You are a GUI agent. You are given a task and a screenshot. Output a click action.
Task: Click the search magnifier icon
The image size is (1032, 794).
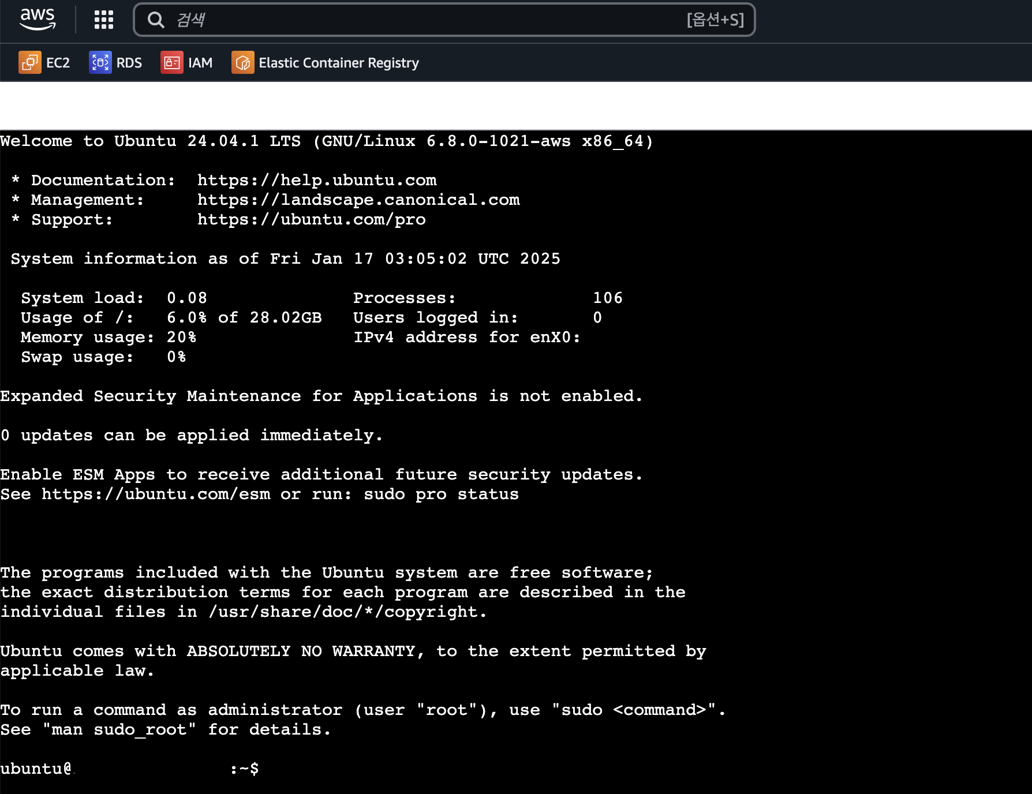tap(156, 20)
